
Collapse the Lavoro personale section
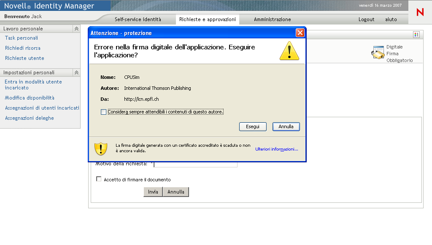pyautogui.click(x=77, y=29)
